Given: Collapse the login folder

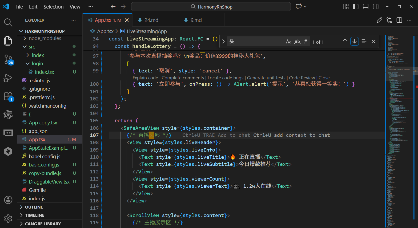Looking at the screenshot, I should click(37, 64).
